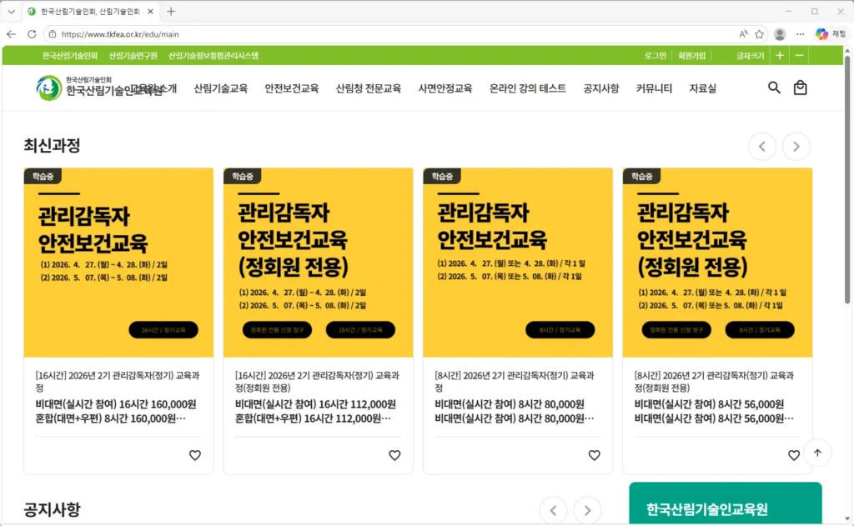This screenshot has width=854, height=526.
Task: Open the tab search dropdown arrow
Action: point(11,12)
